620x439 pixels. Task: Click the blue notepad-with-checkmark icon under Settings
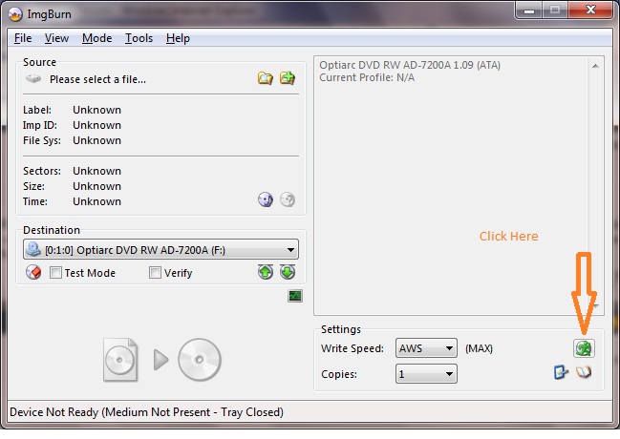point(561,372)
